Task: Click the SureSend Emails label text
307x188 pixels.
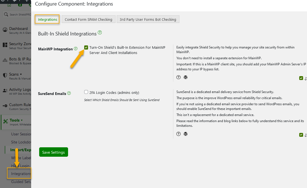Action: tap(52, 94)
